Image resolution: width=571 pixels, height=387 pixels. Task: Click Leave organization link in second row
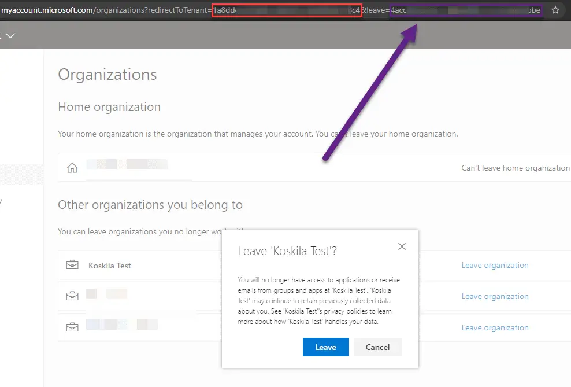click(495, 296)
